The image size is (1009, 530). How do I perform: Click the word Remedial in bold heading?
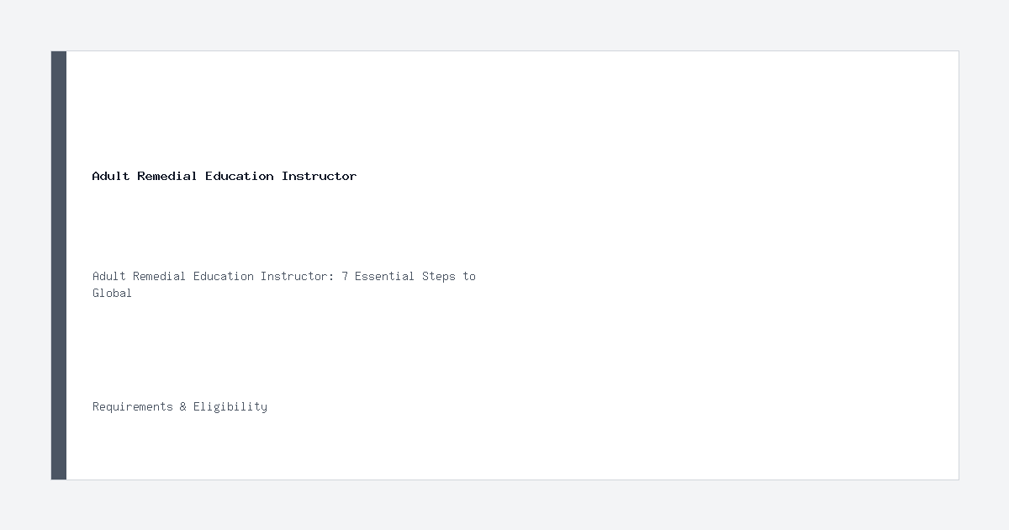coord(167,176)
